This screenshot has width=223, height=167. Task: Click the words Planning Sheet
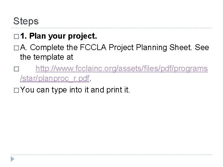(x=164, y=48)
